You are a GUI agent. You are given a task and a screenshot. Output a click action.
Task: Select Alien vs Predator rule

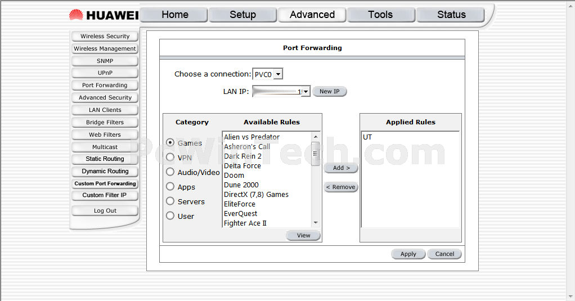(267, 137)
